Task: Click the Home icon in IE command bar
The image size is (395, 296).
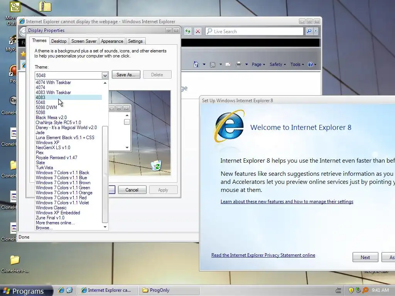Action: click(196, 64)
